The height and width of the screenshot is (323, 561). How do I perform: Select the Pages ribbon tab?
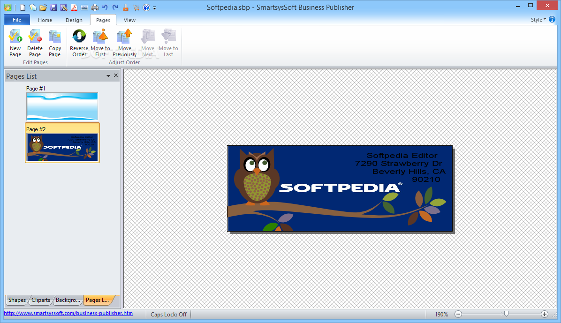pyautogui.click(x=103, y=20)
